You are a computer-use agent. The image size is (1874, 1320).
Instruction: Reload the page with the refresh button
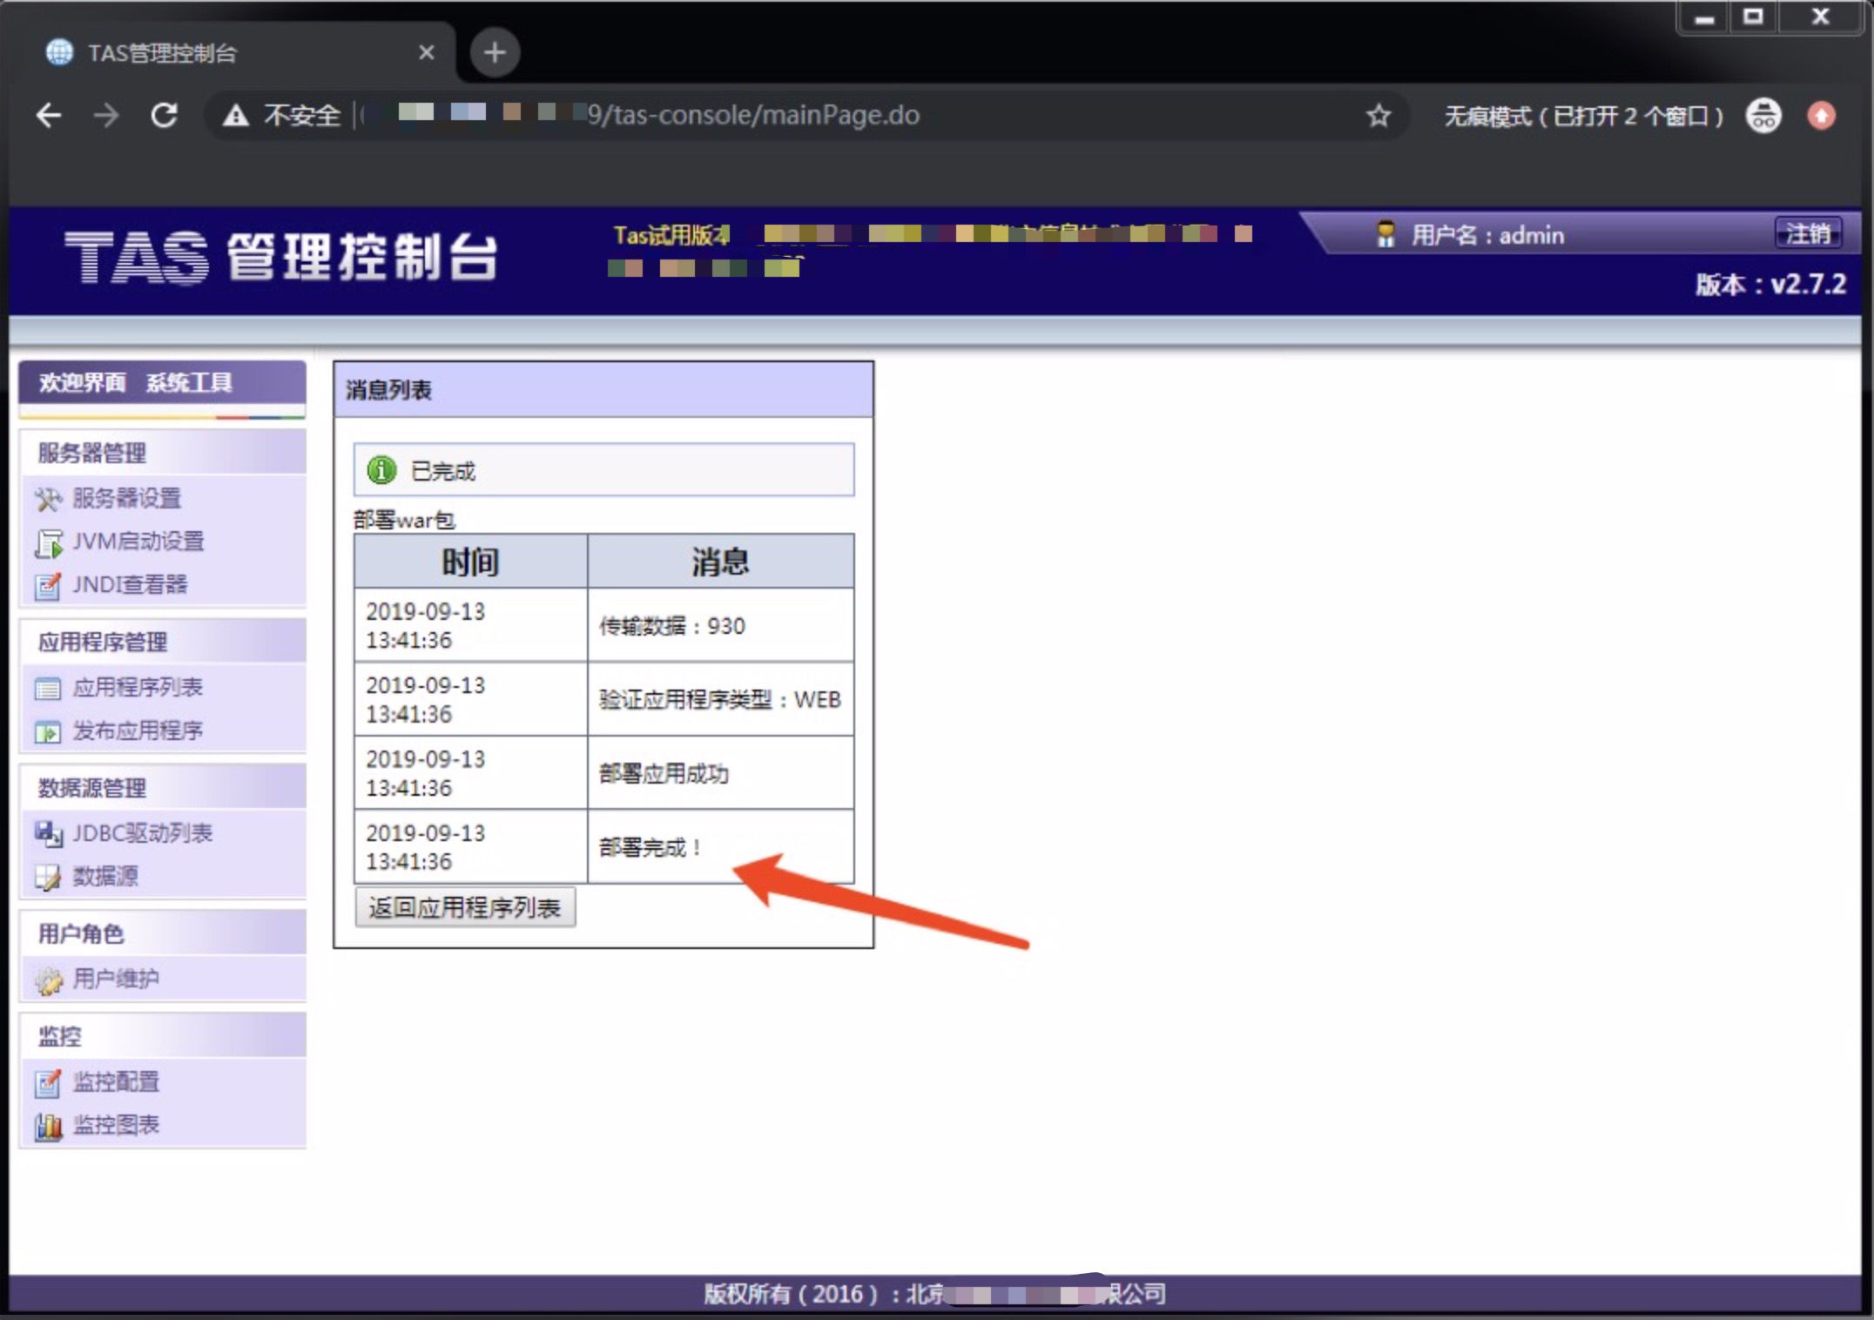[164, 116]
